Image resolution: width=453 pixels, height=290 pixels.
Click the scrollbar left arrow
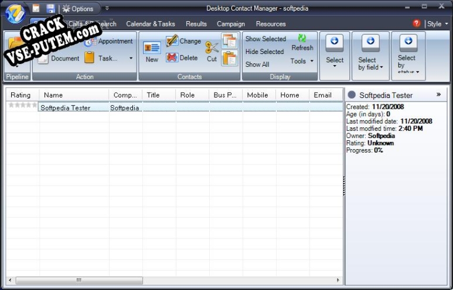tap(11, 280)
